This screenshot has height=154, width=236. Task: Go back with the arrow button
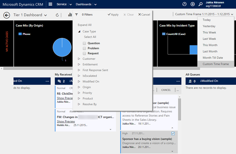(7, 15)
